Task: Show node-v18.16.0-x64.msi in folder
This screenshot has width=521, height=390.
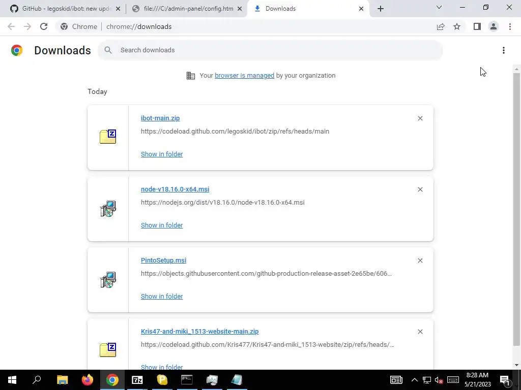Action: [161, 225]
